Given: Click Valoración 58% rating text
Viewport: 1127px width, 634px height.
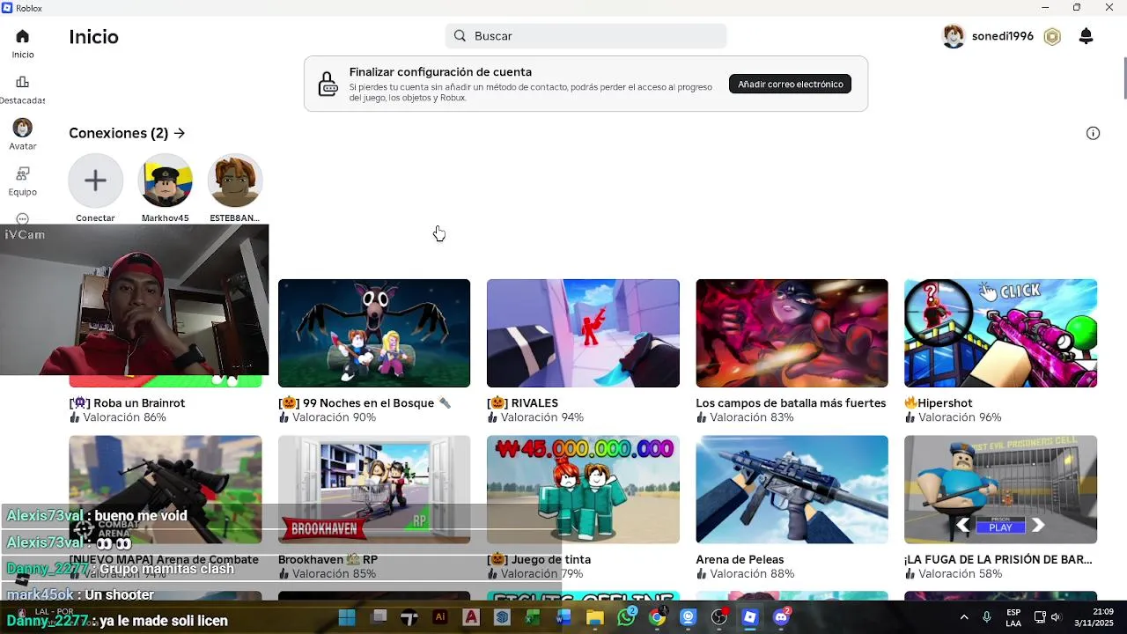Looking at the screenshot, I should click(953, 573).
